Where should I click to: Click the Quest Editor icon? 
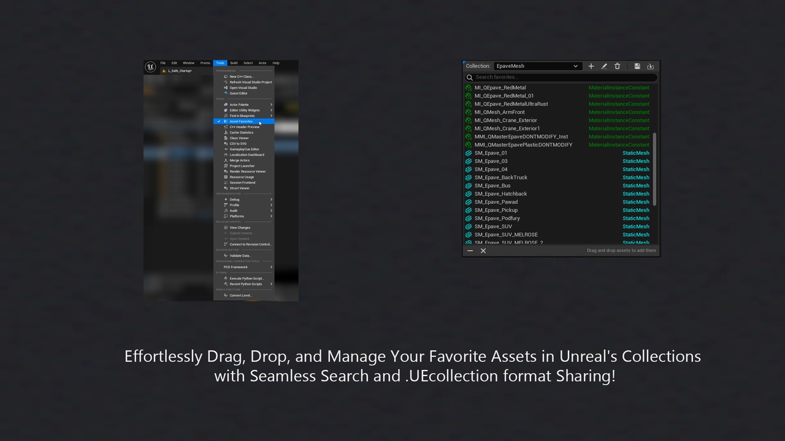coord(226,93)
